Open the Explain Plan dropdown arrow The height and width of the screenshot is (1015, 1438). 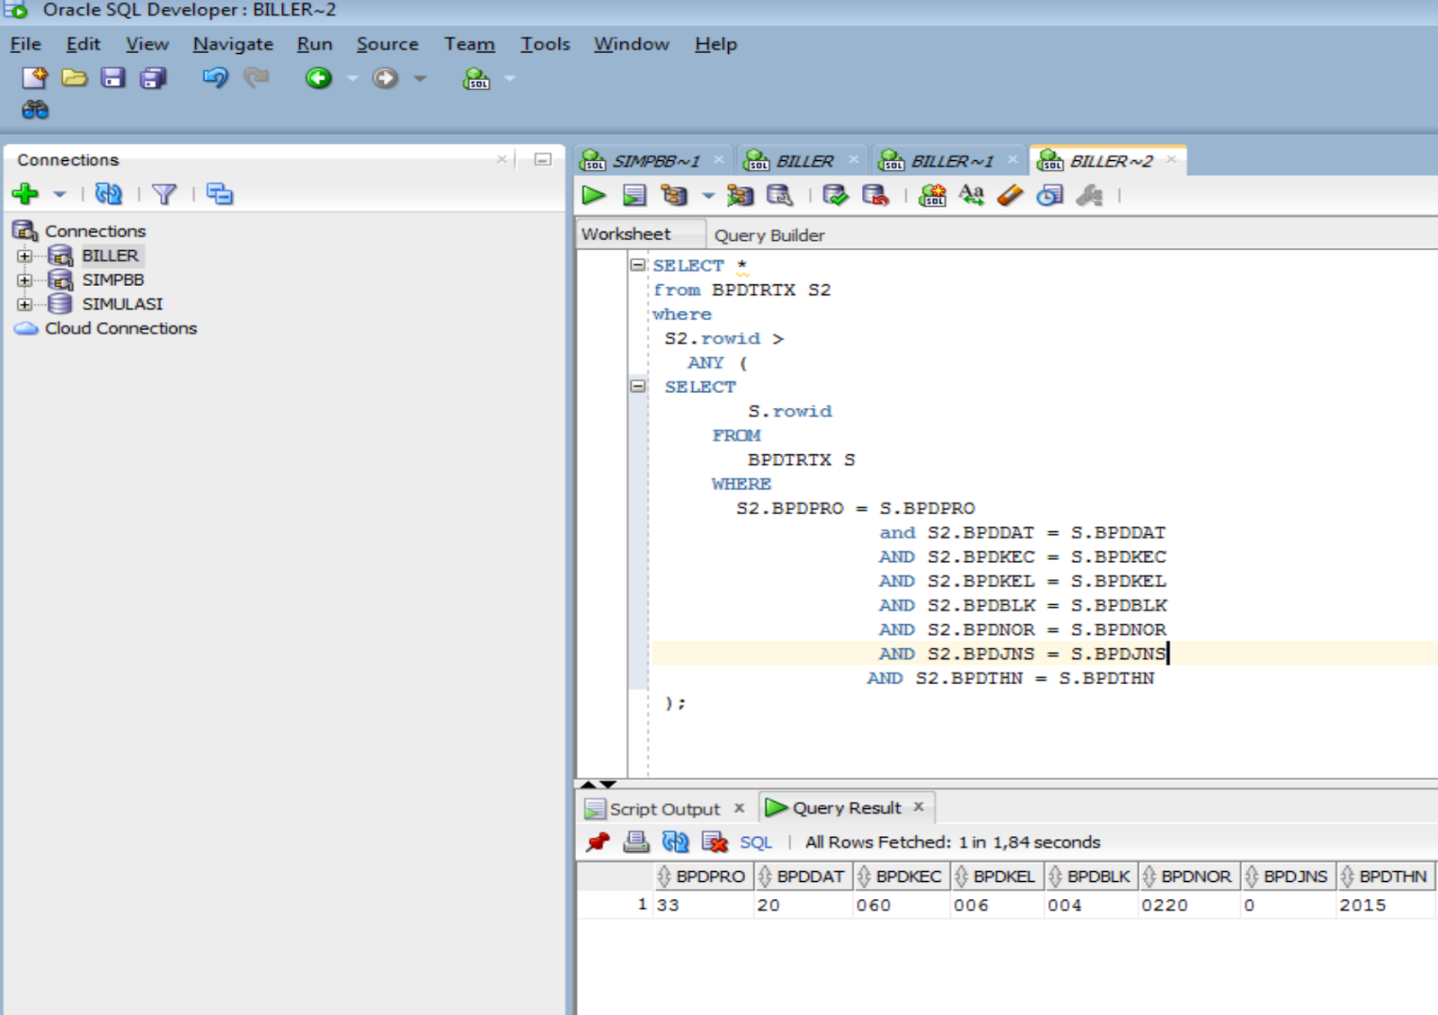[706, 194]
